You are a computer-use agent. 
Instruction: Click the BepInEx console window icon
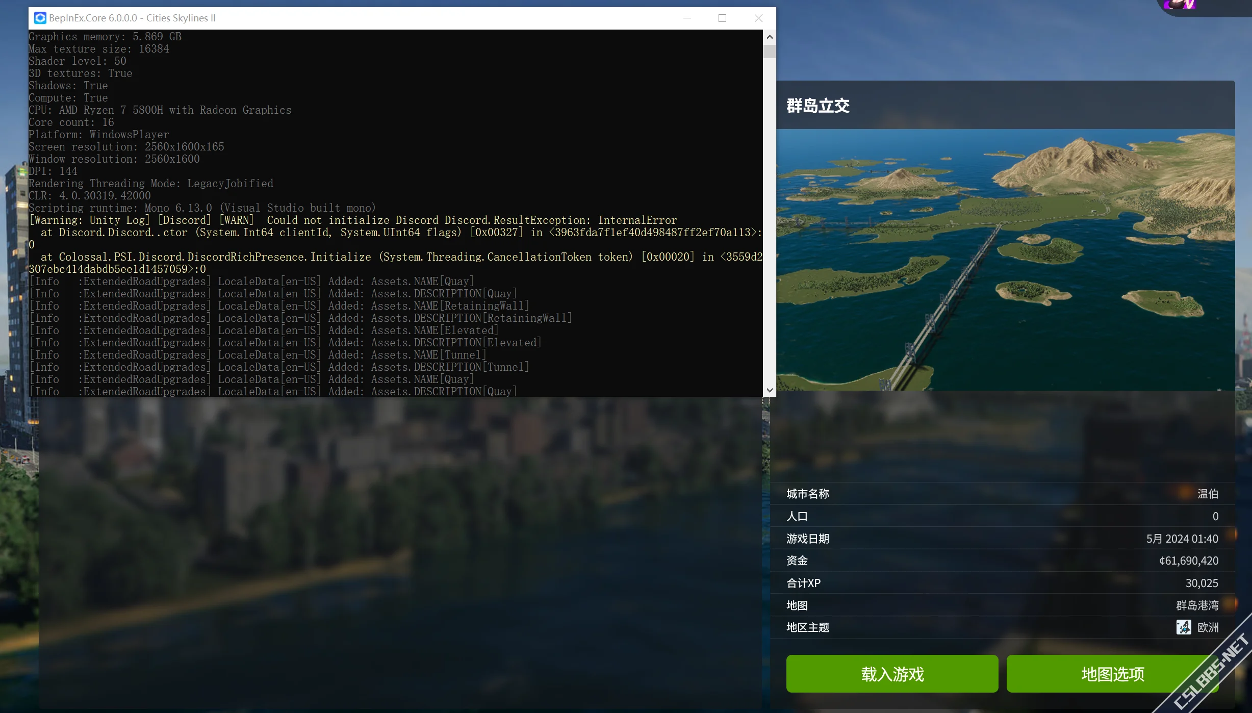(x=40, y=18)
